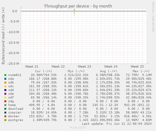
Task: Click the magenta sde legend swatch
Action: click(x=5, y=94)
